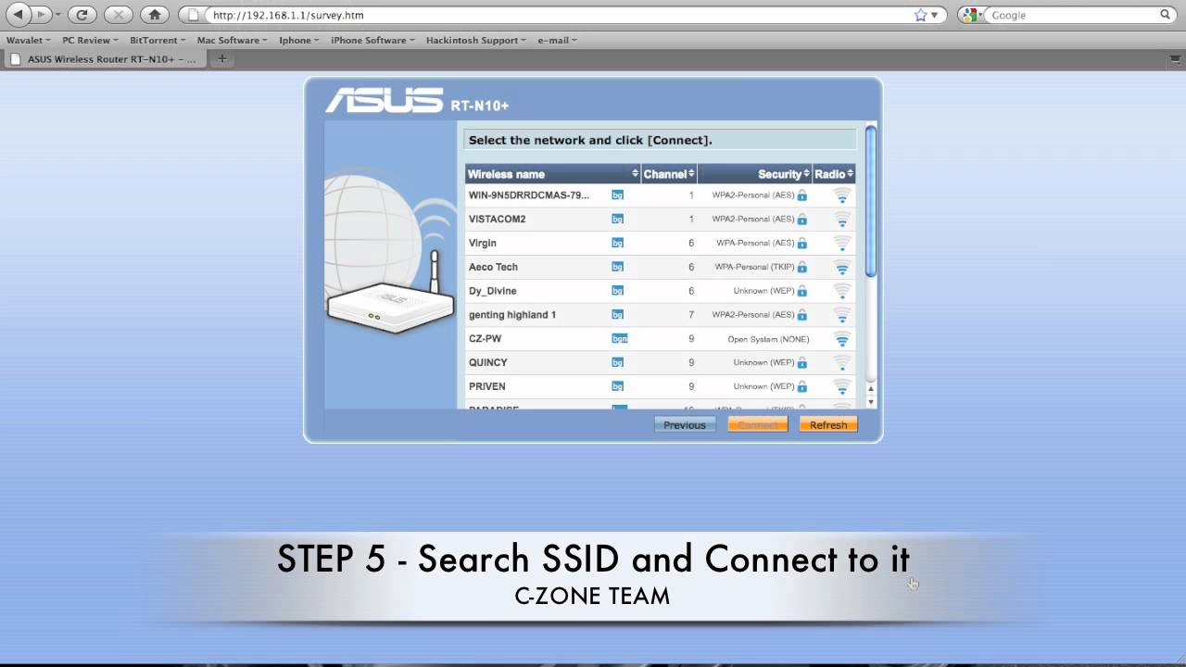Click the signal icon for Virgin

pyautogui.click(x=841, y=243)
